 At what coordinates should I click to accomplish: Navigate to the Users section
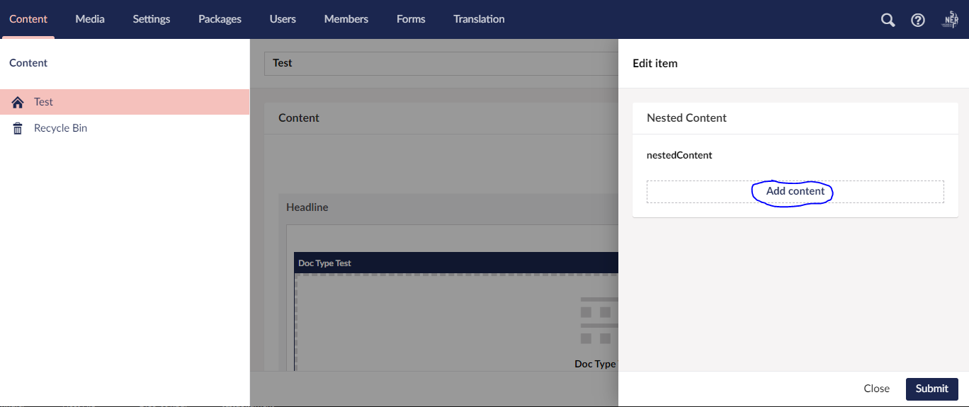coord(283,19)
